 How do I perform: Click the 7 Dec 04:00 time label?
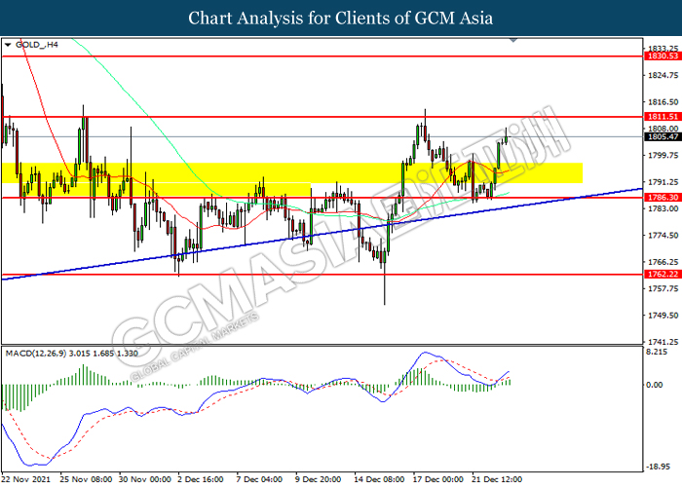(259, 479)
